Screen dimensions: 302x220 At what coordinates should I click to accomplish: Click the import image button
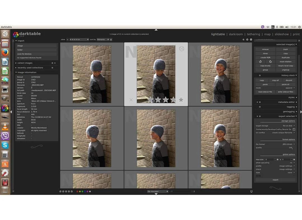(36, 46)
